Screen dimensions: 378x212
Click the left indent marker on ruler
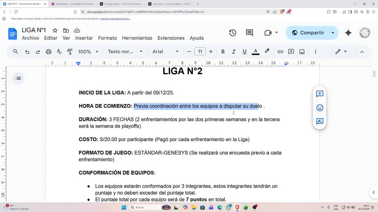78,64
